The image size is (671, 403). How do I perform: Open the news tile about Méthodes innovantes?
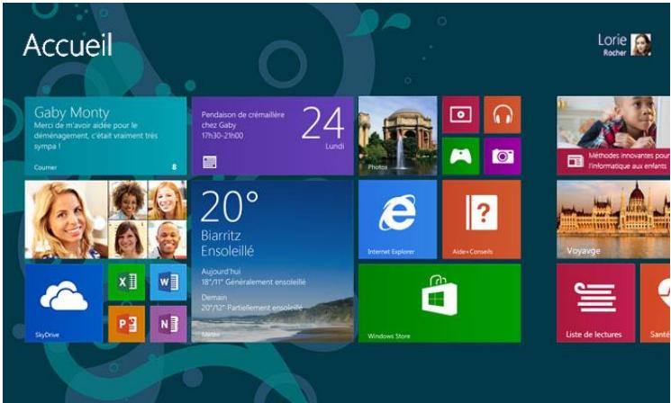point(613,136)
